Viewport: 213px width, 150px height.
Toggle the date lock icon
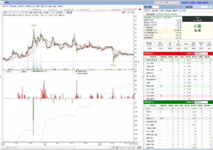click(x=187, y=7)
